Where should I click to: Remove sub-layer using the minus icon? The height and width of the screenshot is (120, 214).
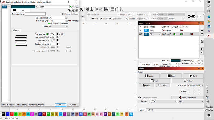pos(77,10)
